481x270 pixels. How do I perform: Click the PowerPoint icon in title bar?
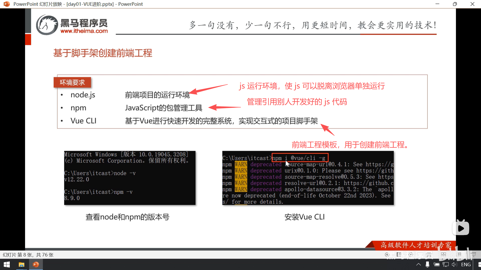pos(7,4)
